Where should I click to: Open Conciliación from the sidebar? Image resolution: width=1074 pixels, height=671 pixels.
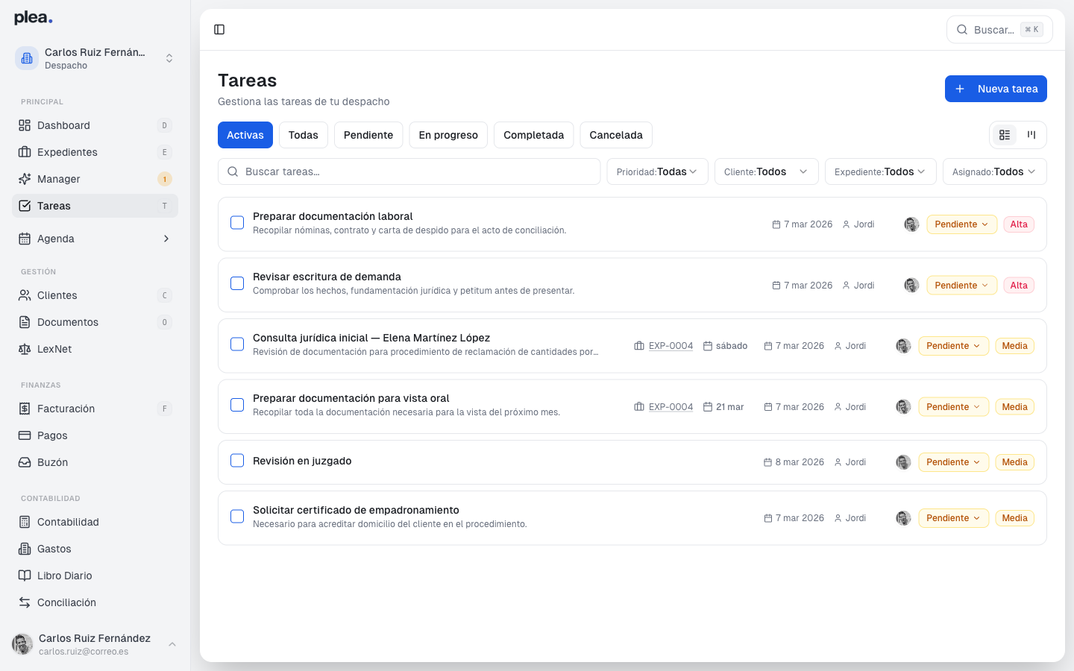pyautogui.click(x=66, y=602)
